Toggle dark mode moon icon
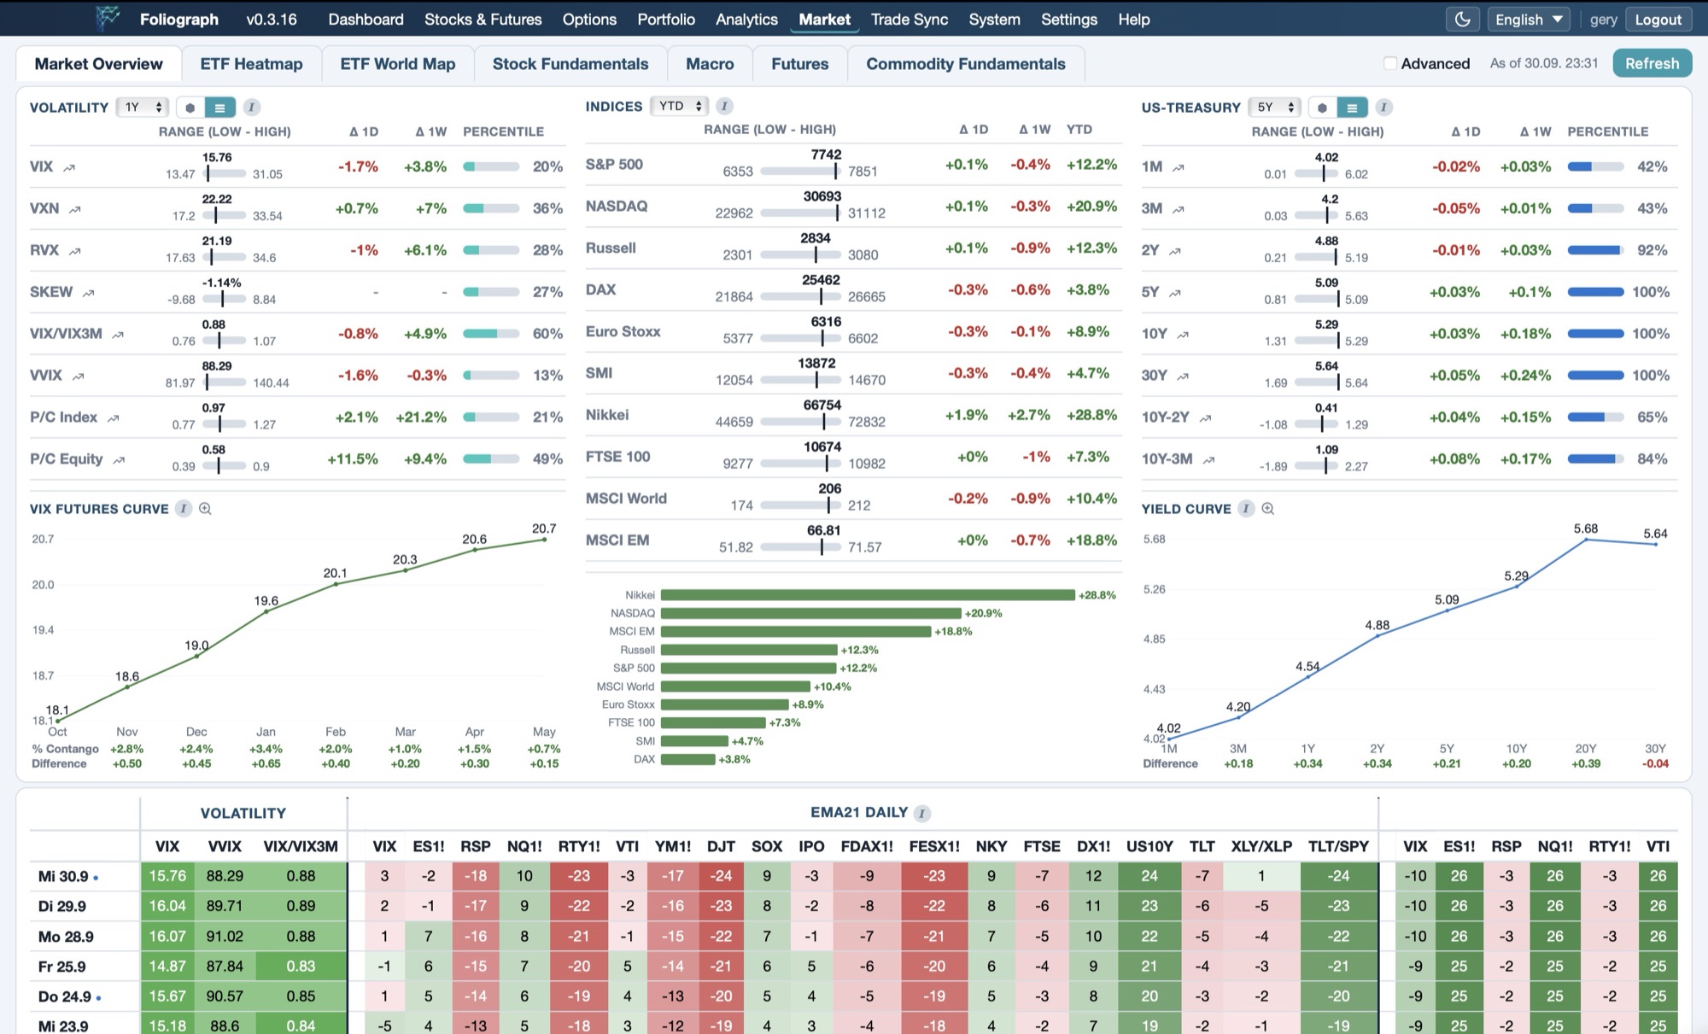 [x=1463, y=19]
